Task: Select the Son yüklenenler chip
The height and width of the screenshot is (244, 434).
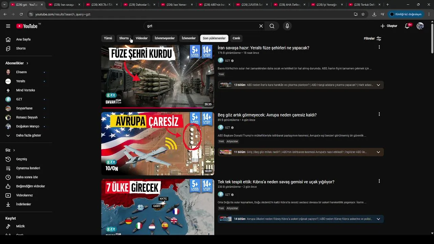Action: (214, 38)
